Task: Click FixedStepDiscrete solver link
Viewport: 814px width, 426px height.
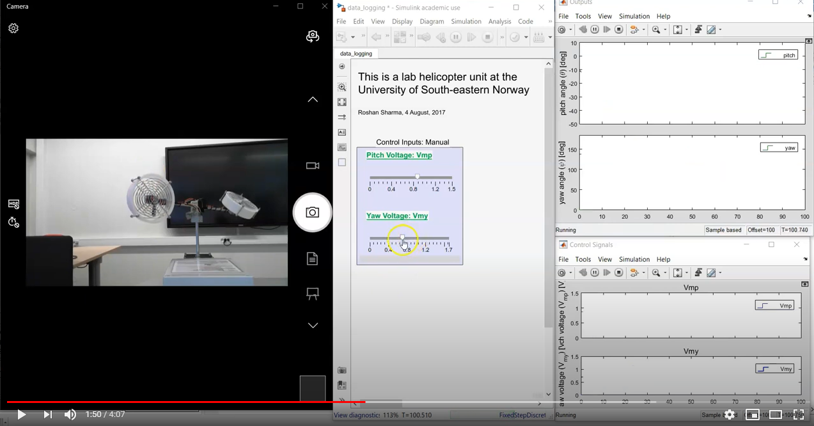Action: [x=522, y=415]
